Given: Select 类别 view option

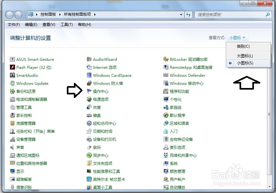Looking at the screenshot, I should pyautogui.click(x=243, y=46).
